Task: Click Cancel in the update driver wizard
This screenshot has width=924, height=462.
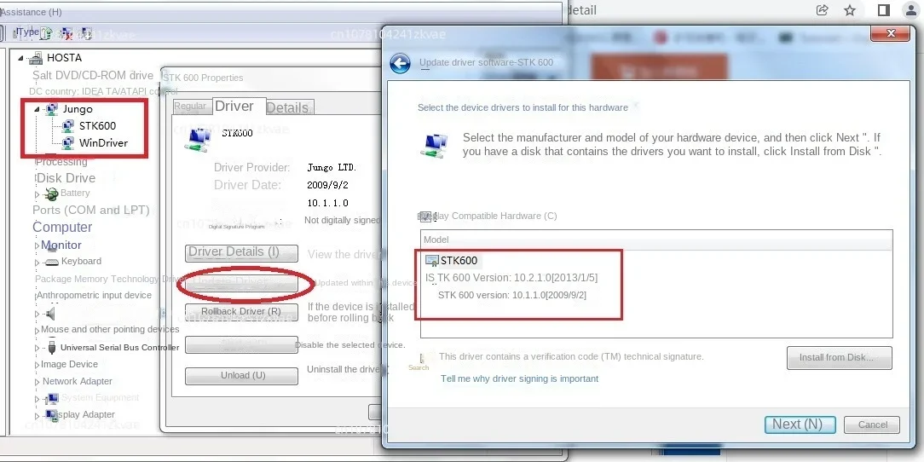Action: click(871, 424)
